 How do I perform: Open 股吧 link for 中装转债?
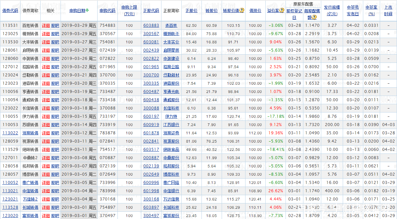[55, 59]
